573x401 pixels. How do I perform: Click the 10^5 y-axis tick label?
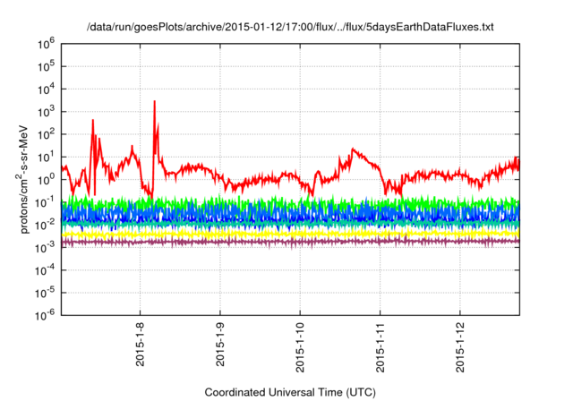pyautogui.click(x=46, y=67)
